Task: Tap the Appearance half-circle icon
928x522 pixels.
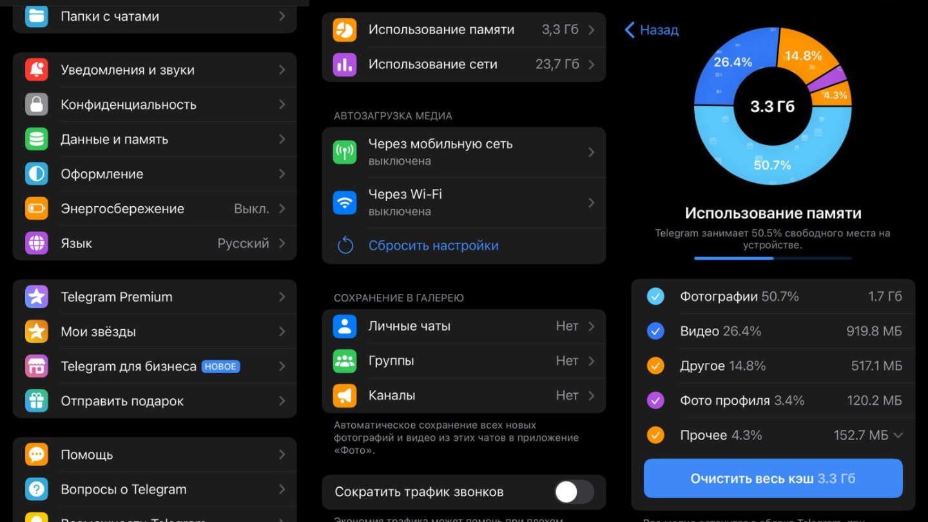Action: (x=37, y=174)
